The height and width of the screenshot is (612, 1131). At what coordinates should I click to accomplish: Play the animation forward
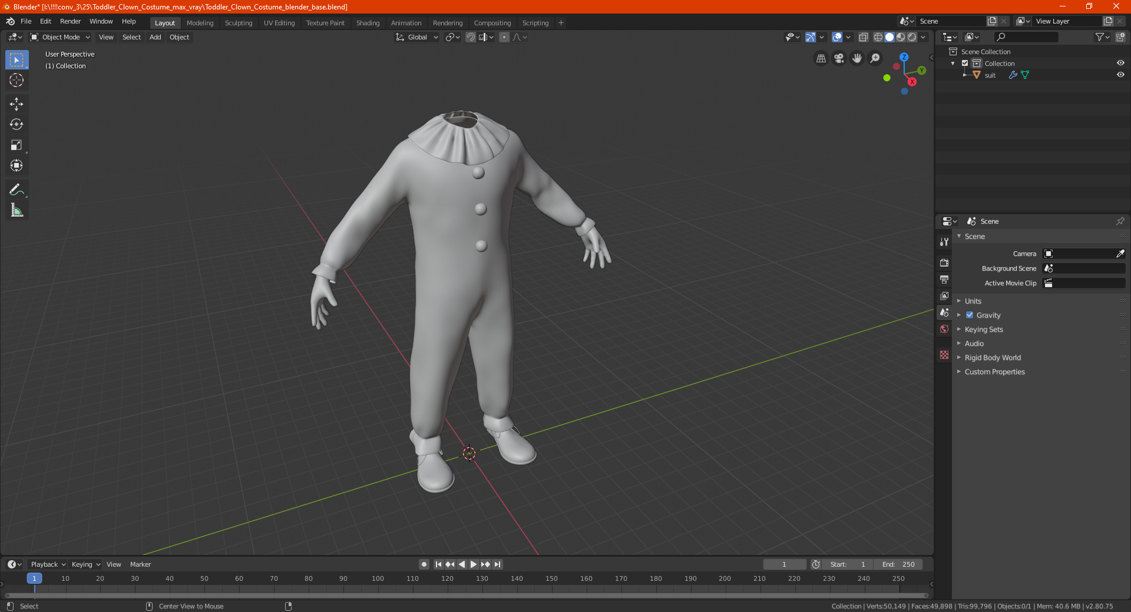(x=473, y=564)
